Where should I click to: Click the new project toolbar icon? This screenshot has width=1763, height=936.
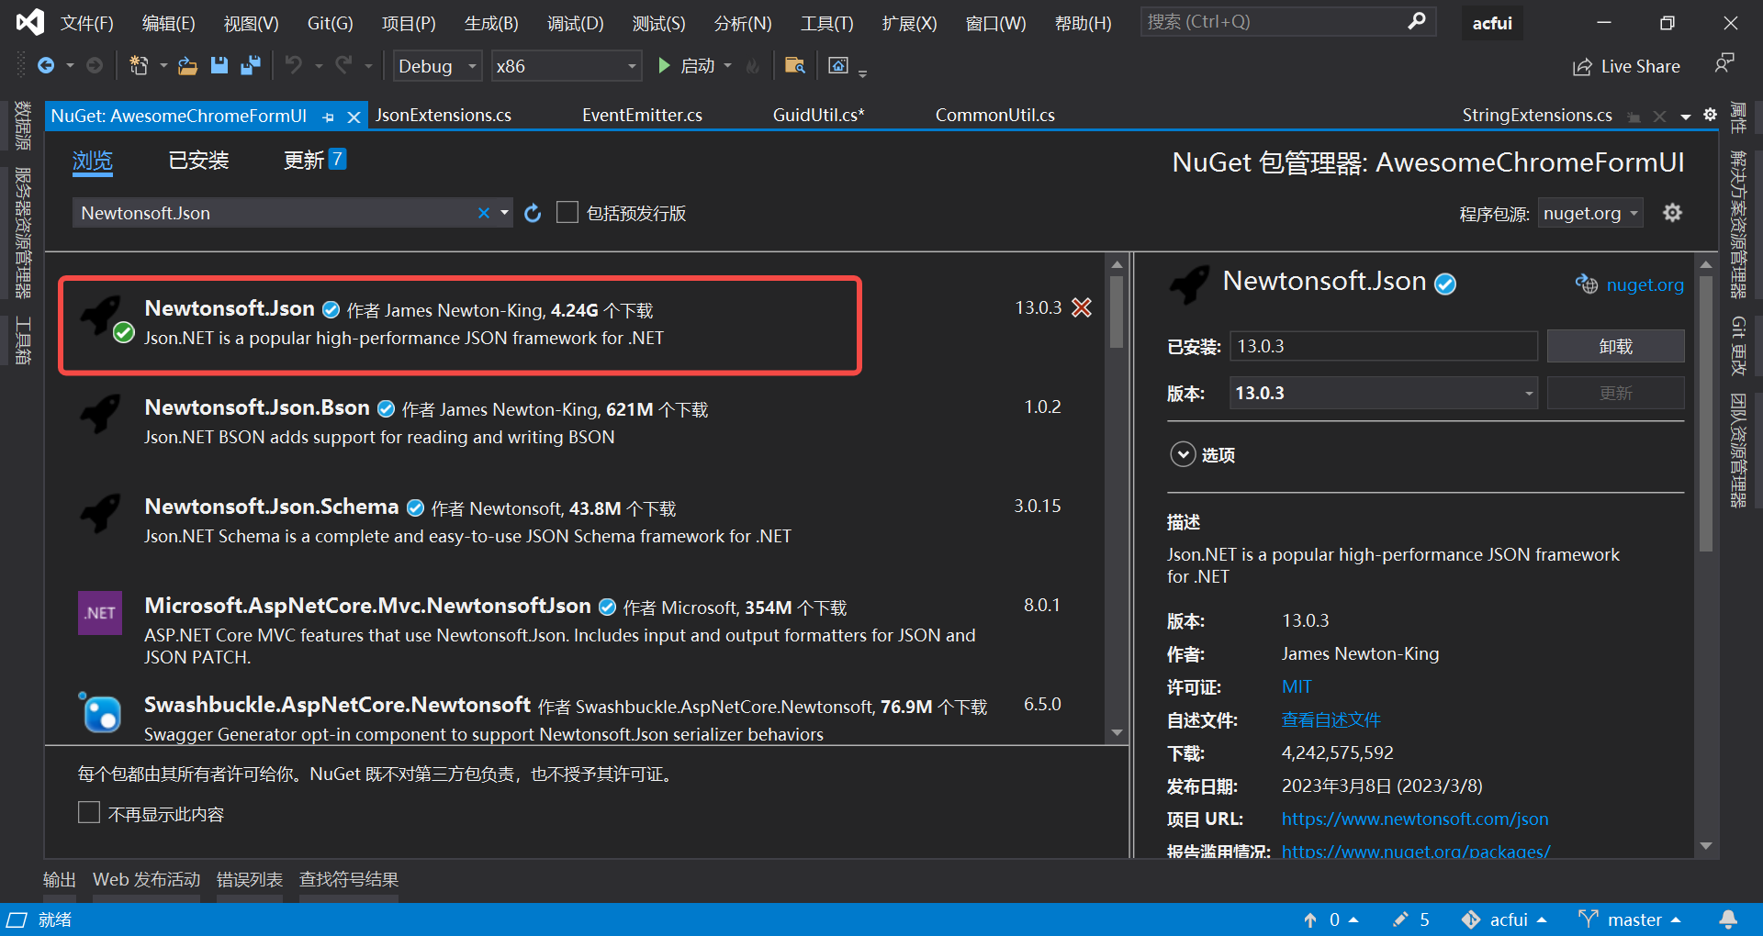point(139,65)
